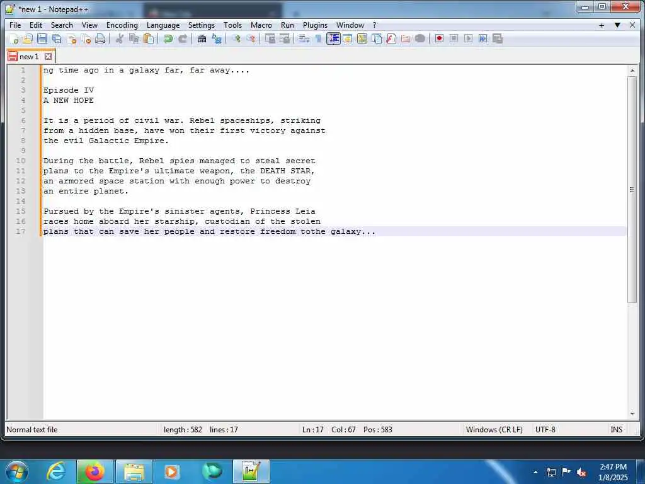Image resolution: width=645 pixels, height=484 pixels.
Task: Open the ? help menu
Action: coord(374,25)
